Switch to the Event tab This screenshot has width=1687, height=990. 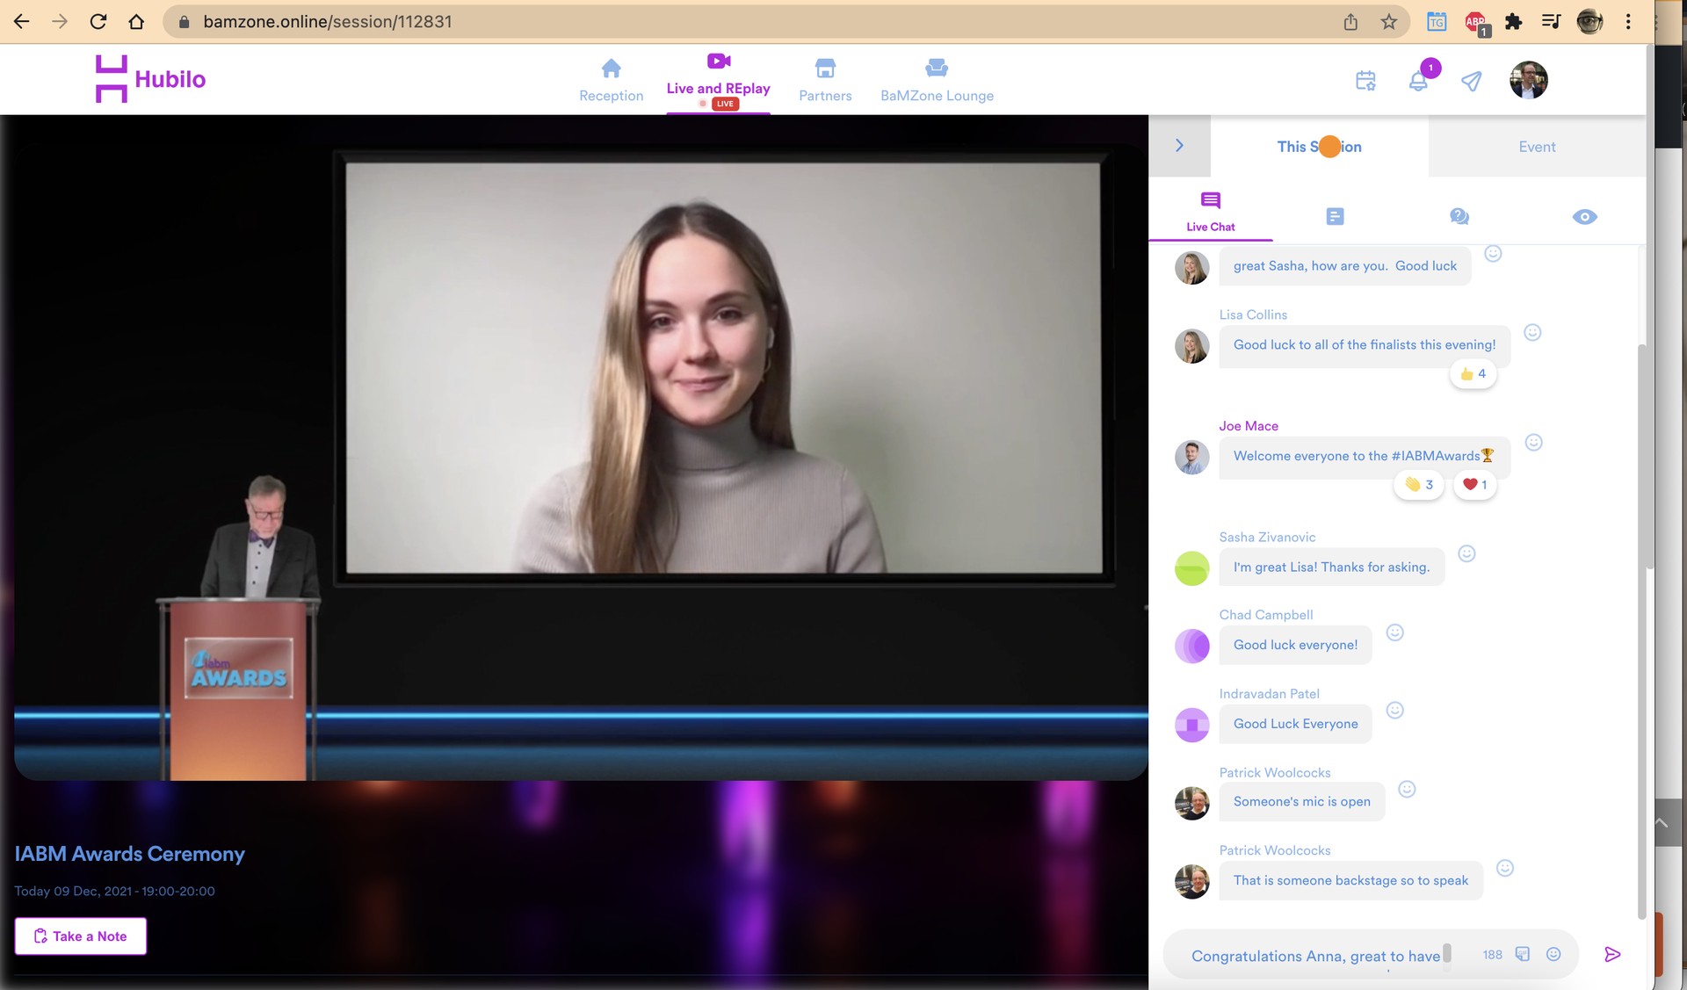pyautogui.click(x=1537, y=147)
